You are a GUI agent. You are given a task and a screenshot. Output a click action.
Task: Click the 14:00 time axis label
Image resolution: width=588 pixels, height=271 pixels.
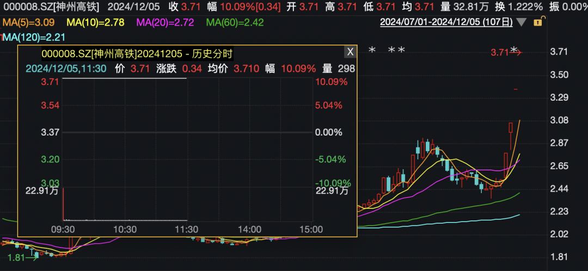[x=250, y=229]
